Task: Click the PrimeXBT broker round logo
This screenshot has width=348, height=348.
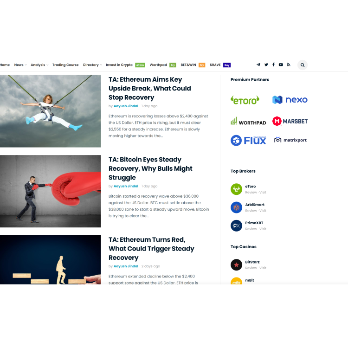Action: (236, 226)
